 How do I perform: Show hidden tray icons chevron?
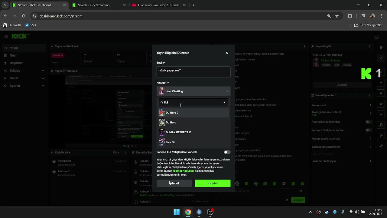(x=311, y=212)
